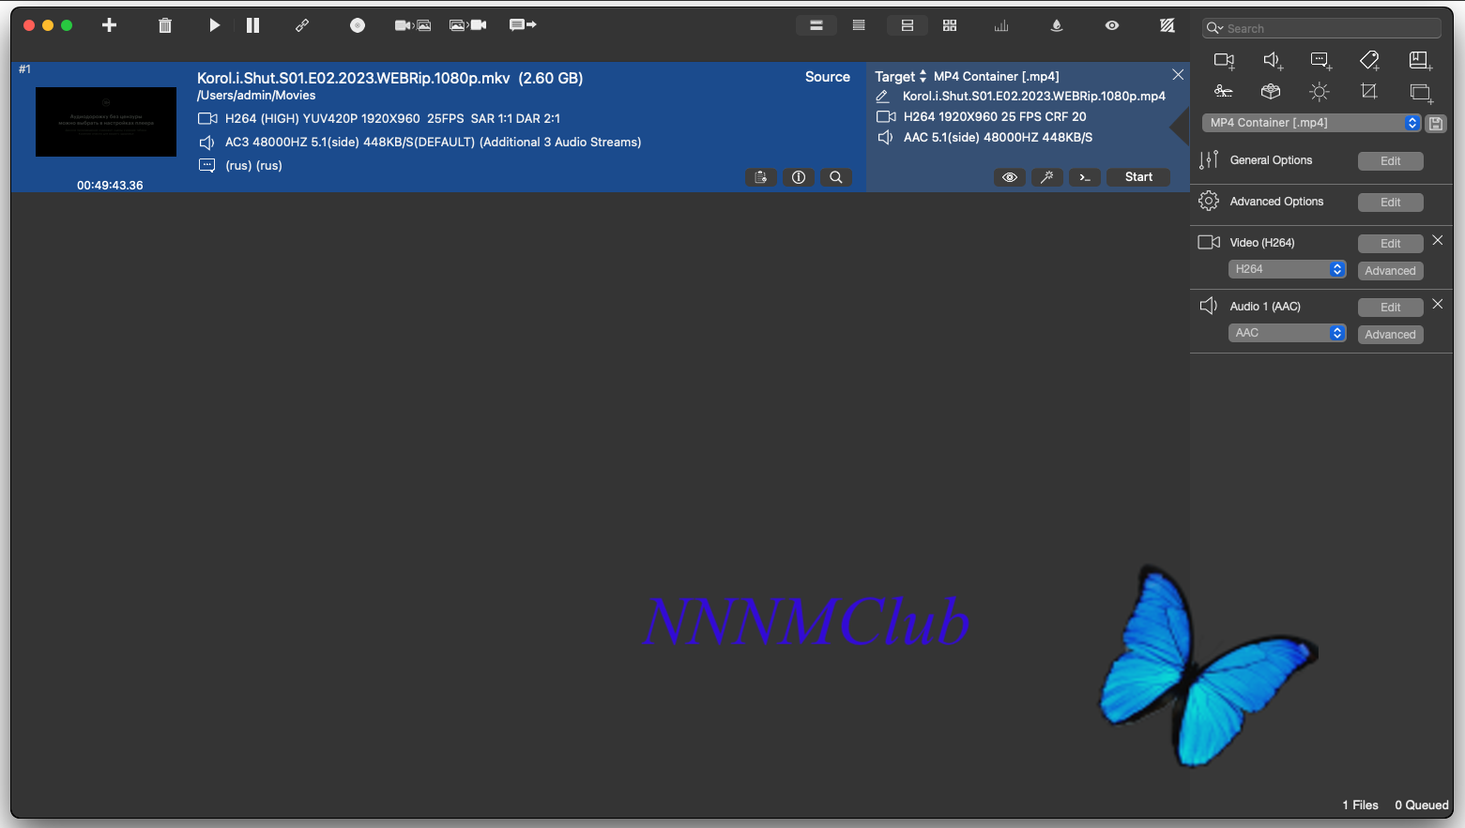Remove the Video (H264) stream
This screenshot has width=1465, height=828.
[x=1438, y=241]
